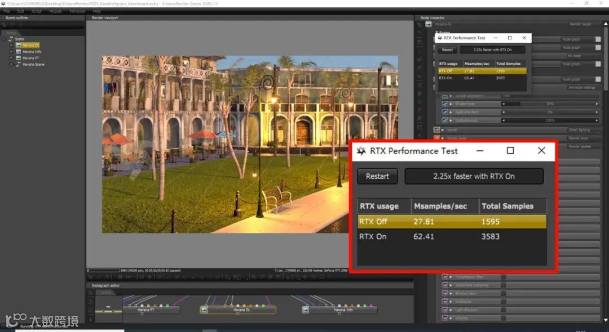609x332 pixels.
Task: Collapse the Scene root in Scene outliner
Action: click(4, 39)
